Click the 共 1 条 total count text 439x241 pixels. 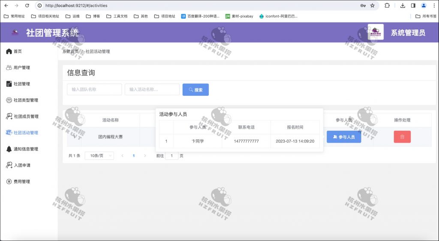pyautogui.click(x=74, y=156)
